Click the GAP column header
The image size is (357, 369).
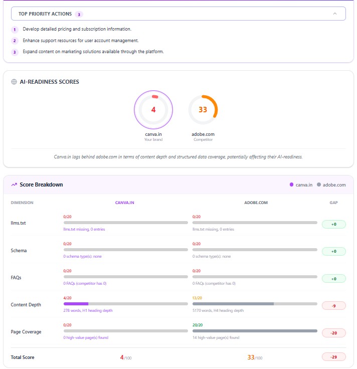point(333,203)
